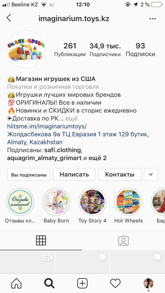Expand suggested accounts chevron button
Viewport: 165px width, 293px height.
coord(151,175)
